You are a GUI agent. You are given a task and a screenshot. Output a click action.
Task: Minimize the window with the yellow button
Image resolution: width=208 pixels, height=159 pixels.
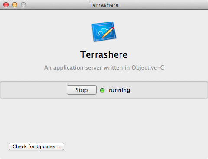tap(15, 5)
